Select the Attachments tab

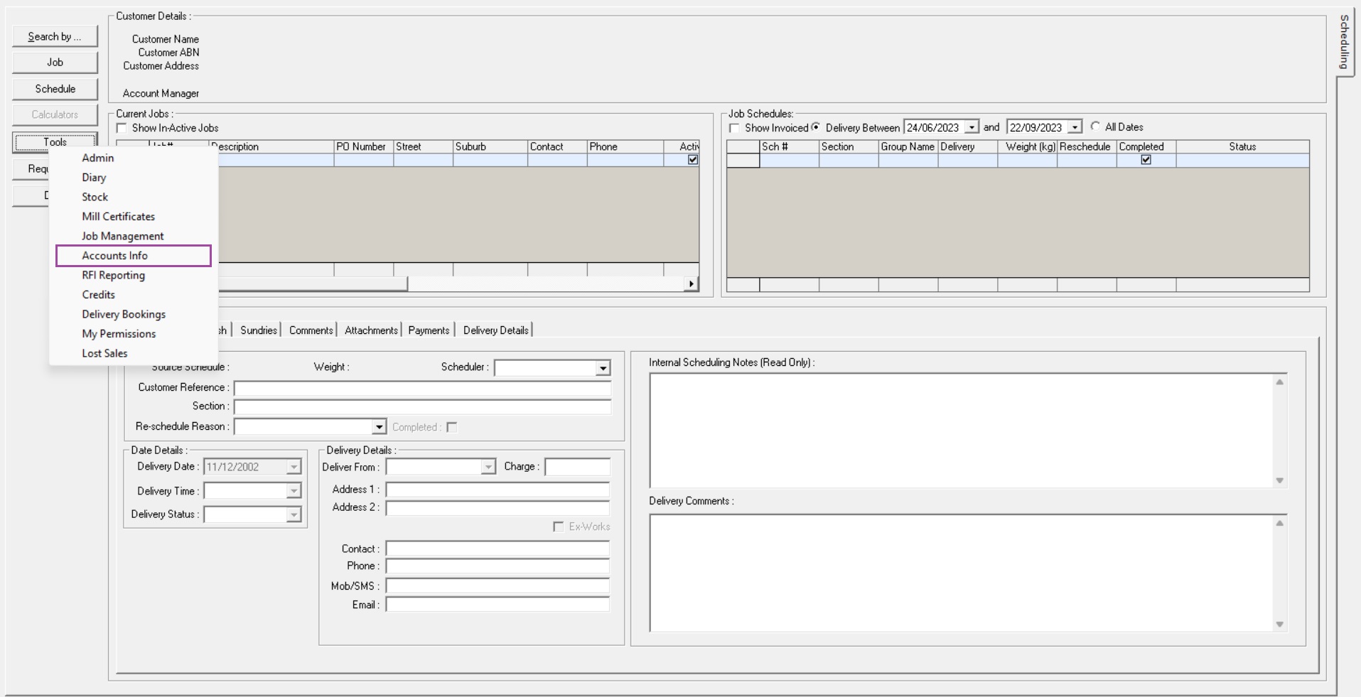point(370,330)
